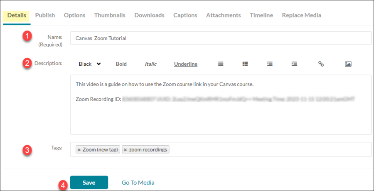374x191 pixels.
Task: Click inside the Description text area
Action: [221, 104]
